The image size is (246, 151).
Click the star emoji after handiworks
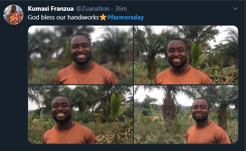[x=103, y=17]
